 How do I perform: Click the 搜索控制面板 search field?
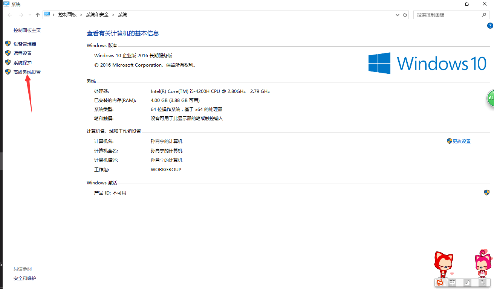coord(448,15)
